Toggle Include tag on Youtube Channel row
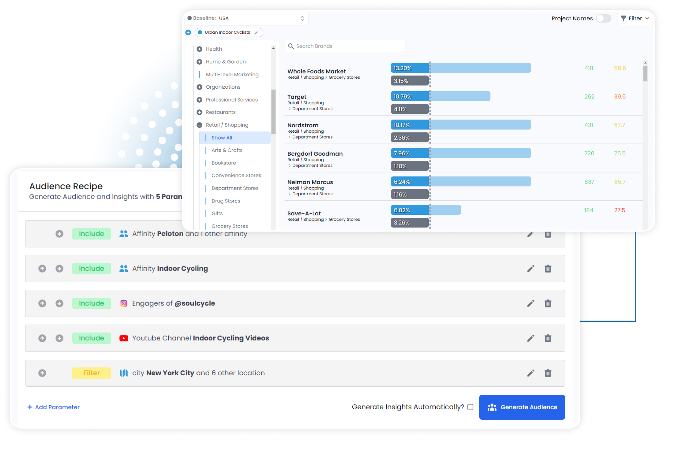 91,338
